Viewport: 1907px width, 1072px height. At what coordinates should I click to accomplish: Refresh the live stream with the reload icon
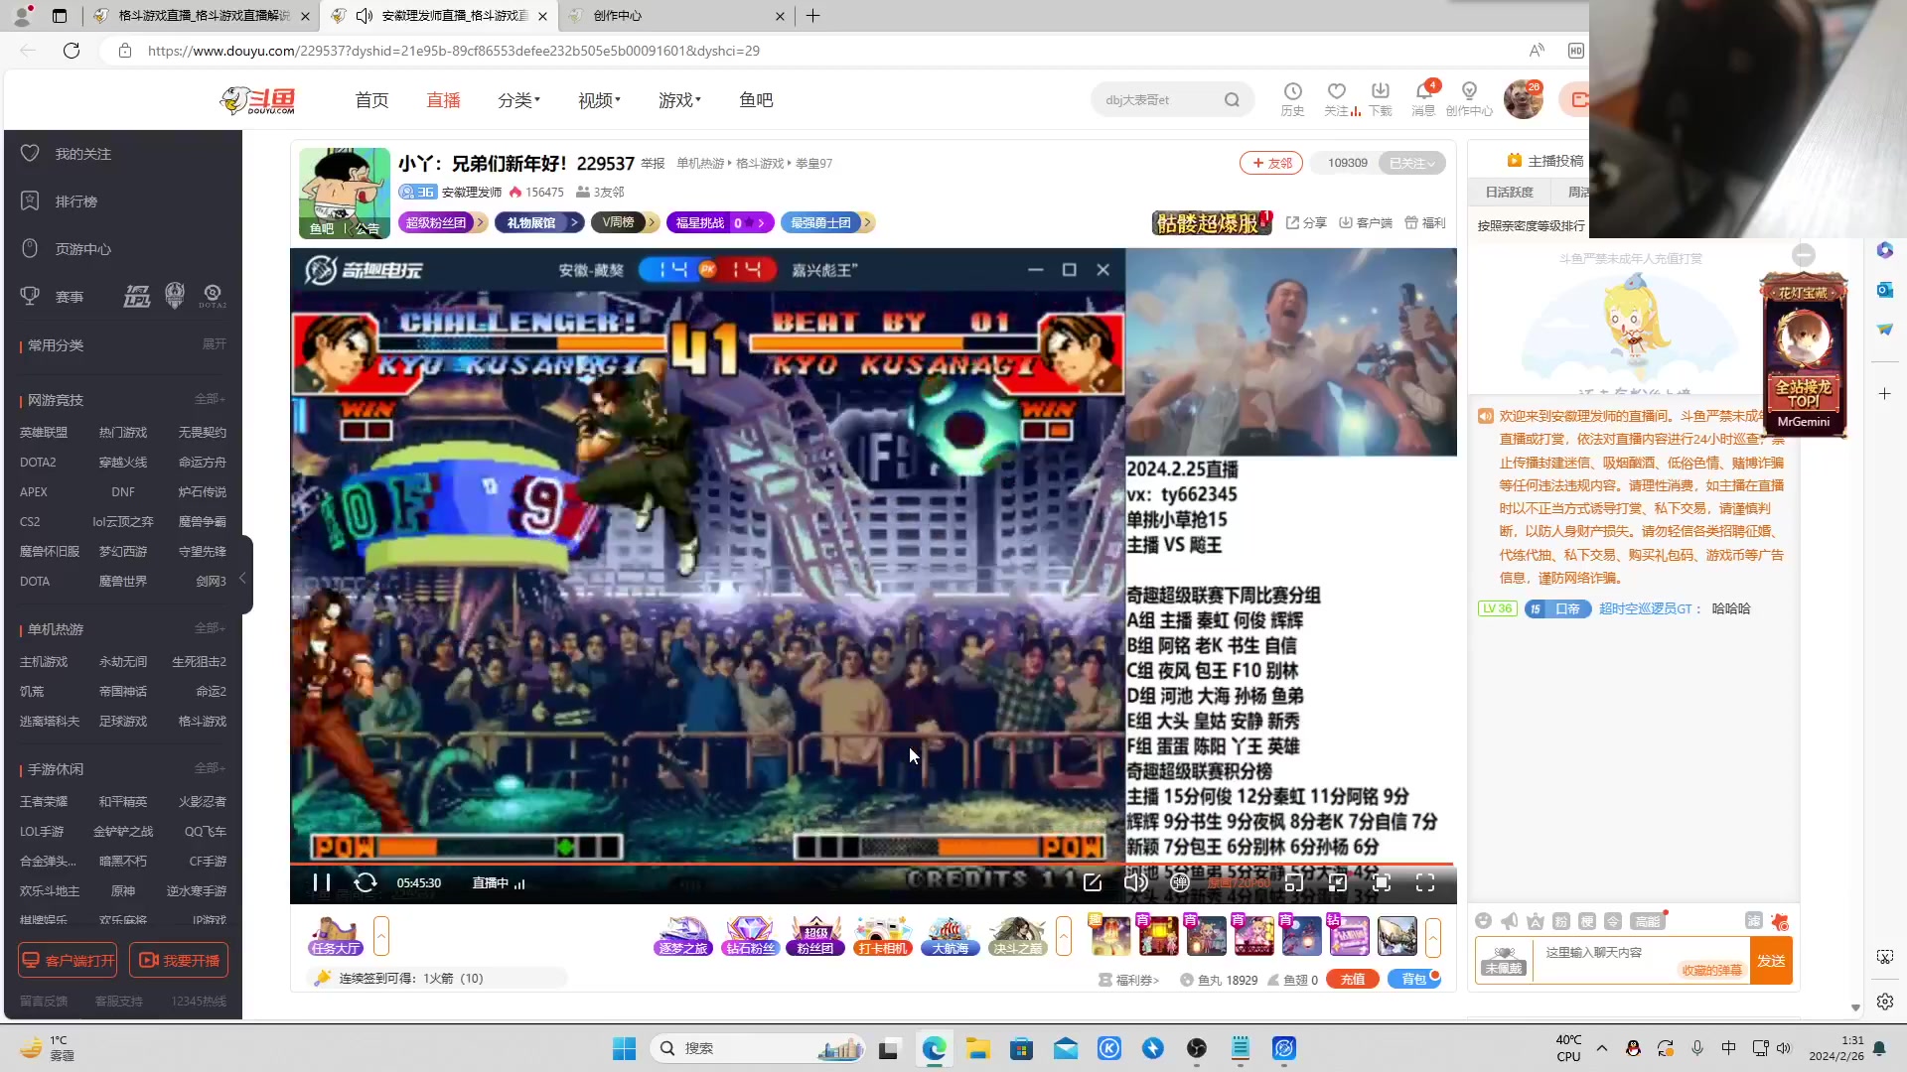point(366,882)
